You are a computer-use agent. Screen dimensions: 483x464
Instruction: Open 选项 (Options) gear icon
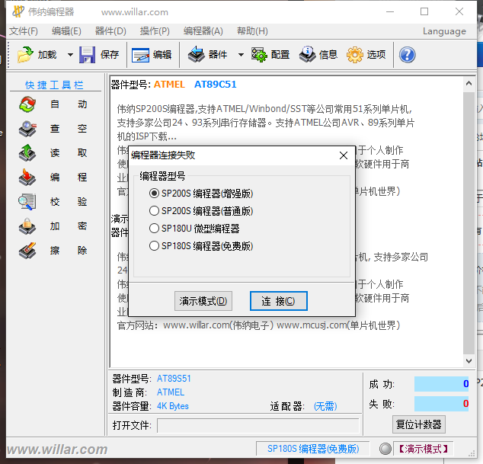coord(355,55)
